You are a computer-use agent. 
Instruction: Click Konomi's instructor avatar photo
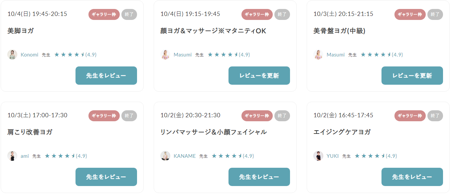pos(12,54)
